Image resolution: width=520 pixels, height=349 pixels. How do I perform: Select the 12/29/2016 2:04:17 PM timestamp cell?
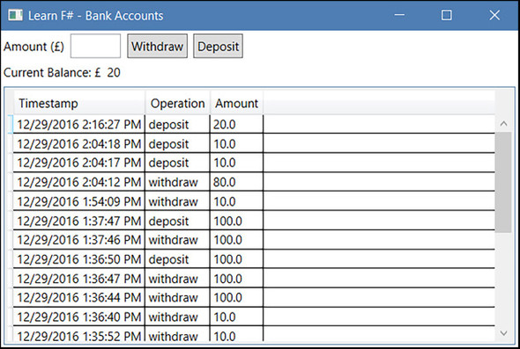79,163
